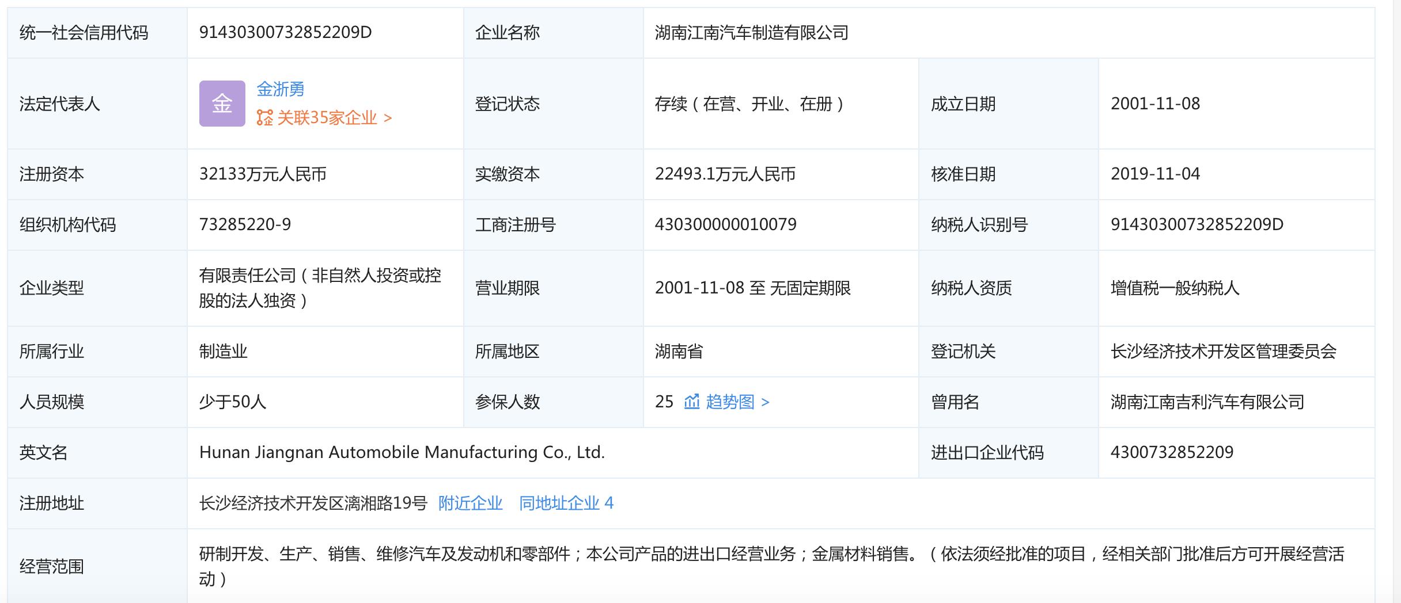Click company type 有限责任公司 cell text
Screen dimensions: 1401x603
tap(320, 288)
